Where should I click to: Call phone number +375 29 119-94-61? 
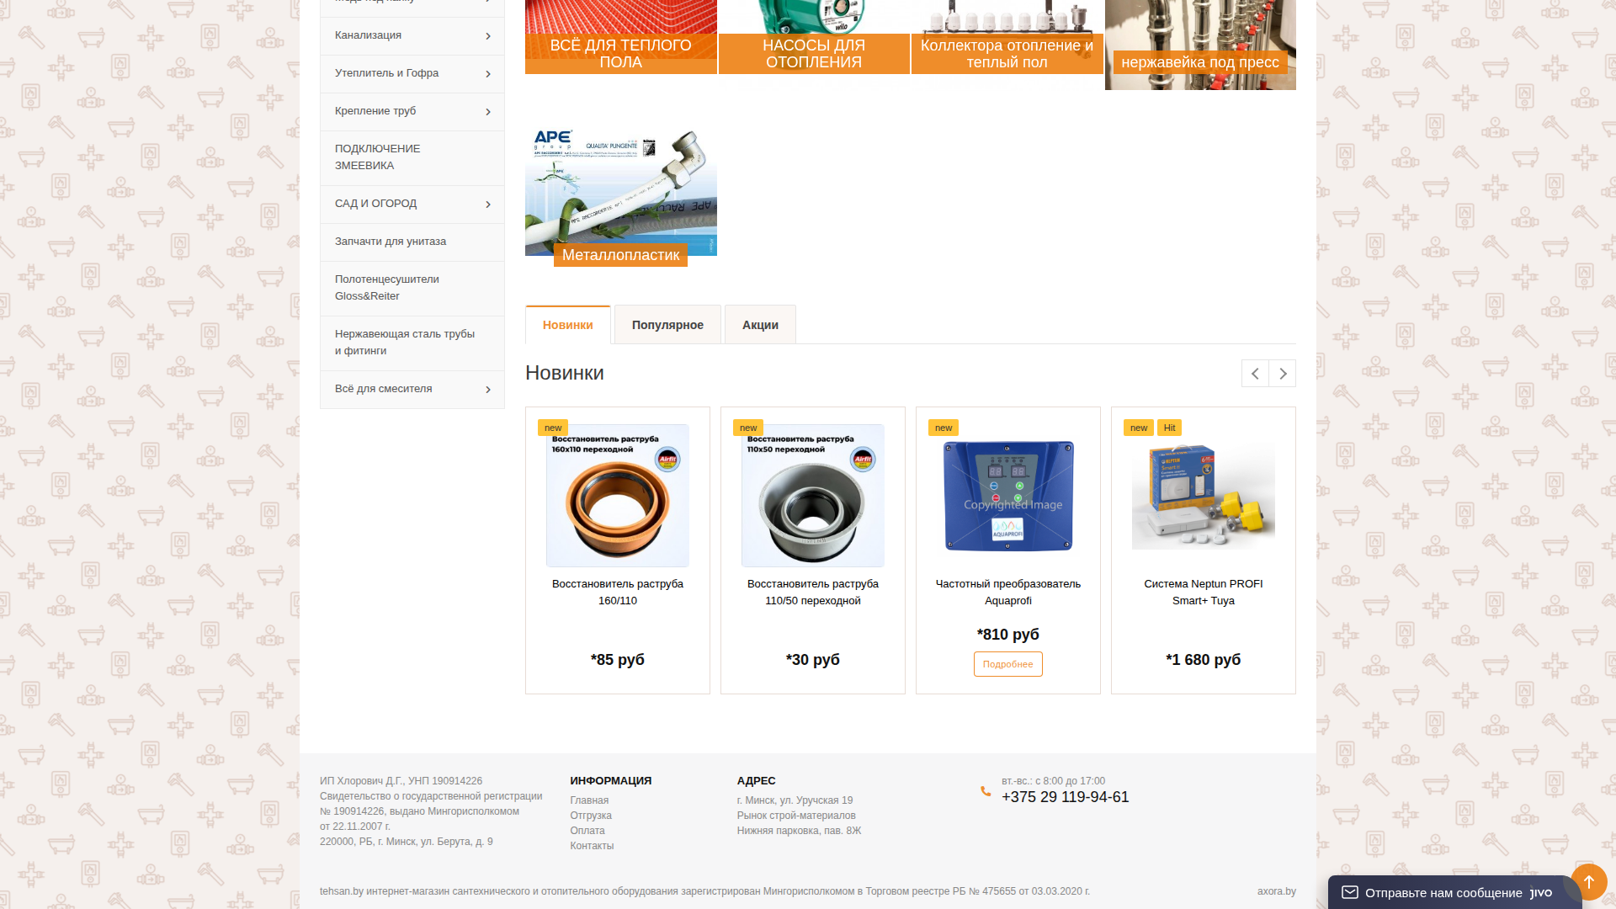click(1066, 797)
